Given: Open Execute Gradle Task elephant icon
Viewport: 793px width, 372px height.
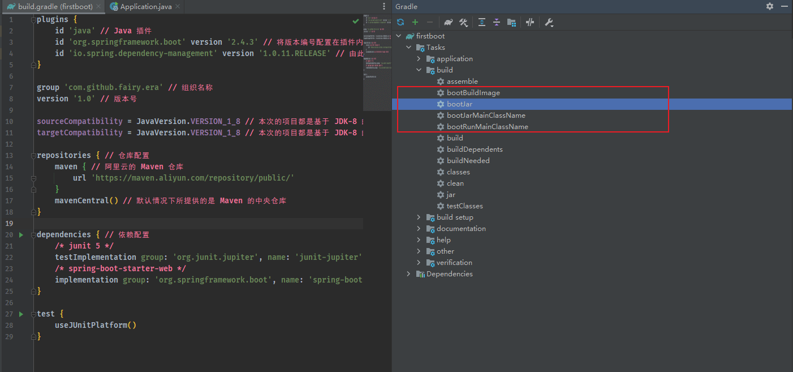Looking at the screenshot, I should [449, 22].
